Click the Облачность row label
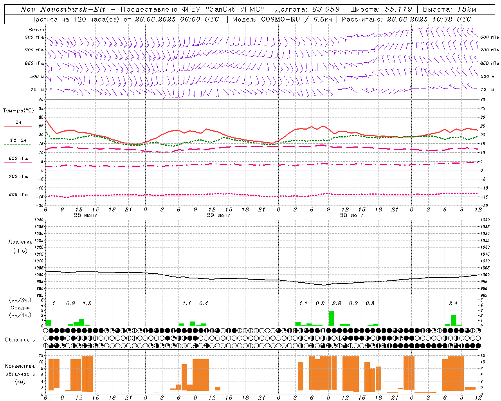 (x=20, y=340)
